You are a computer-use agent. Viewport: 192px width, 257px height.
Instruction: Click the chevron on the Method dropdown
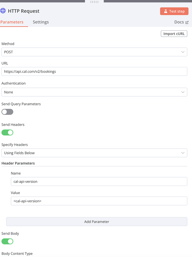point(183,52)
